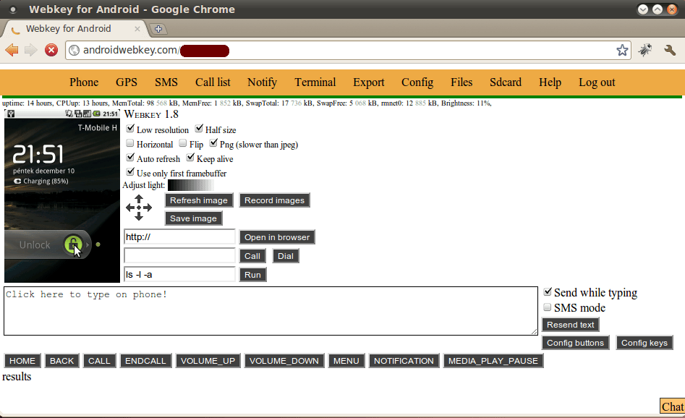Click the globe icon in address bar

pos(75,50)
